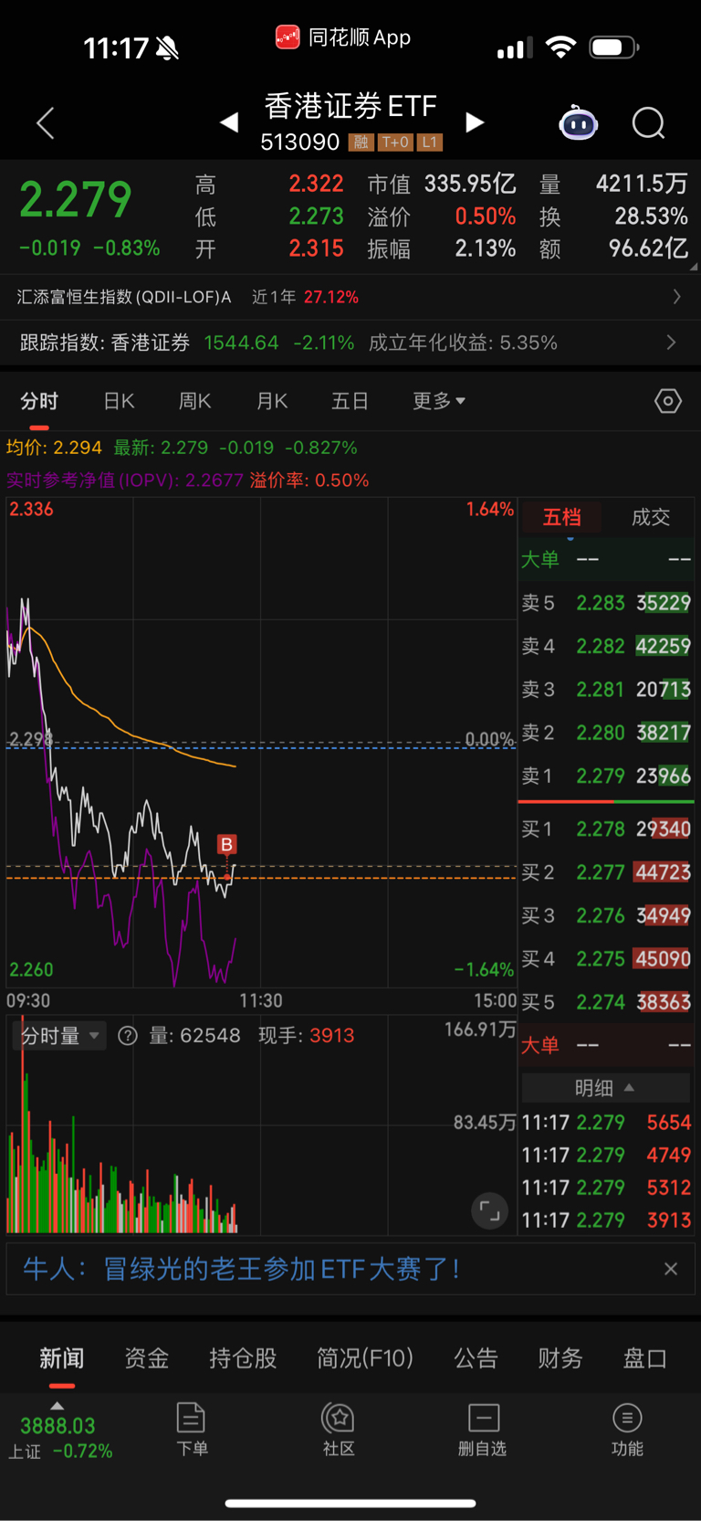
Task: Switch to 五日 chart tab
Action: pyautogui.click(x=350, y=401)
